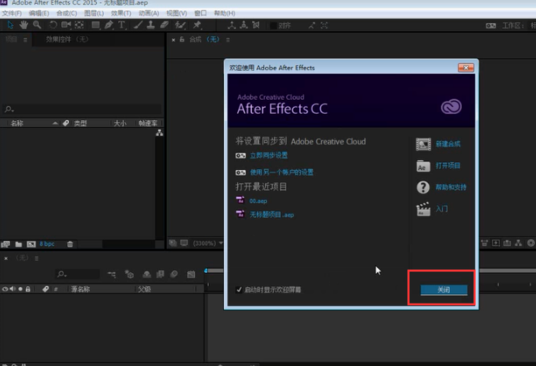Click the 关闭 button in welcome dialog

point(444,290)
